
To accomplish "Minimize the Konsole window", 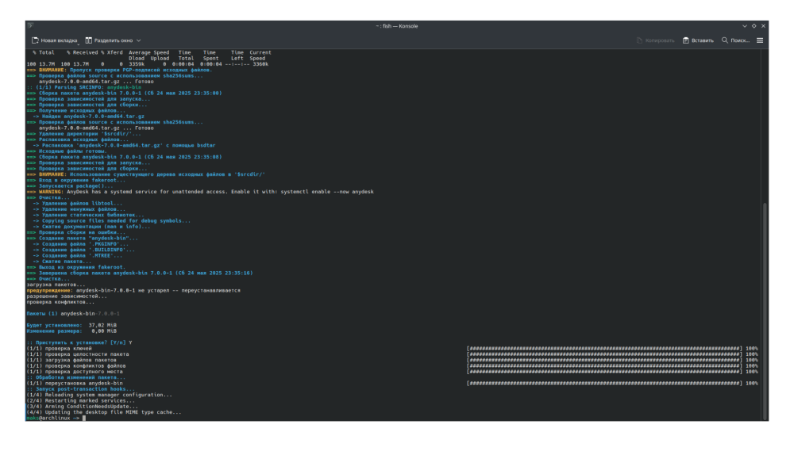I will [745, 26].
